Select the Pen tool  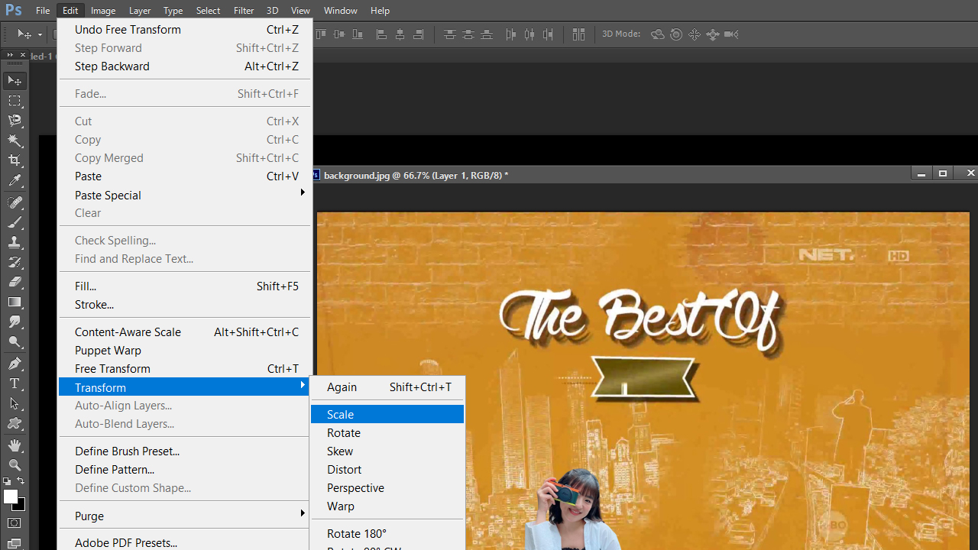[15, 364]
